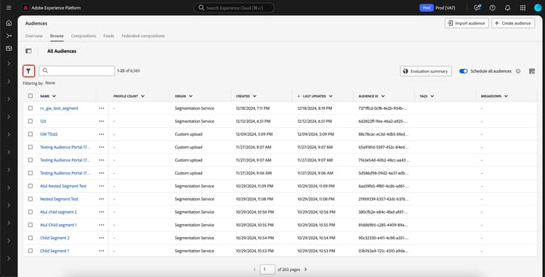This screenshot has height=277, width=545.
Task: Open more actions for GW TEst2
Action: coord(102,134)
